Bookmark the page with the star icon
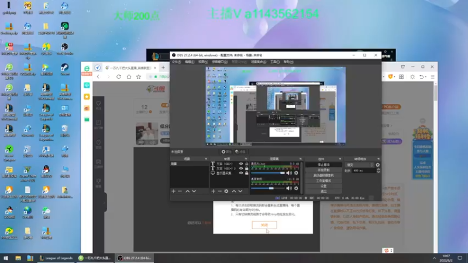This screenshot has width=468, height=263. [x=139, y=77]
